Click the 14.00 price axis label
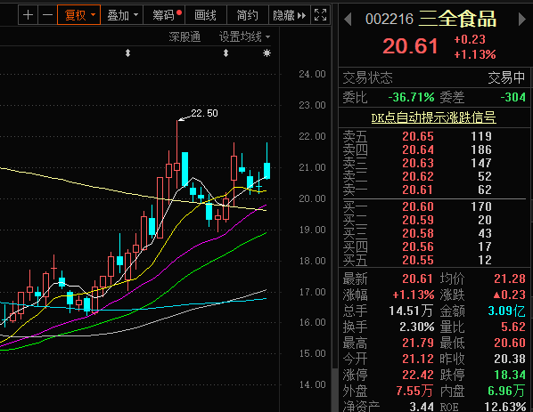This screenshot has height=412, width=533. pyautogui.click(x=312, y=384)
